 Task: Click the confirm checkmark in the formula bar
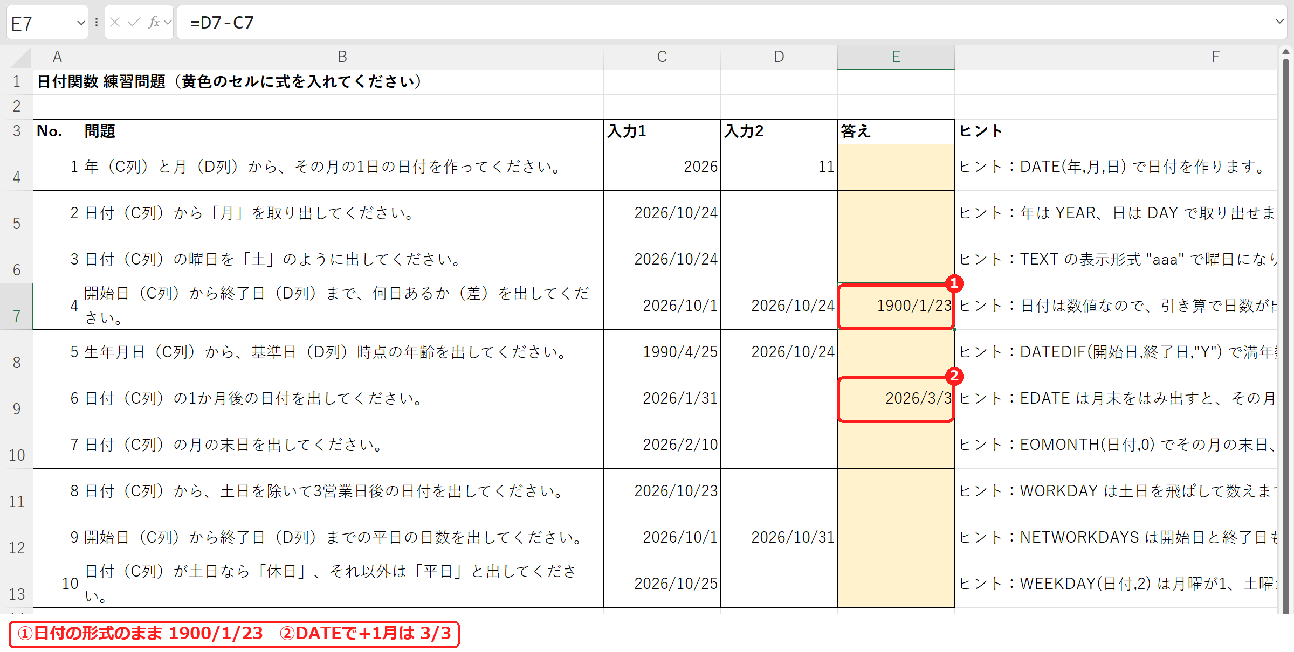point(134,22)
